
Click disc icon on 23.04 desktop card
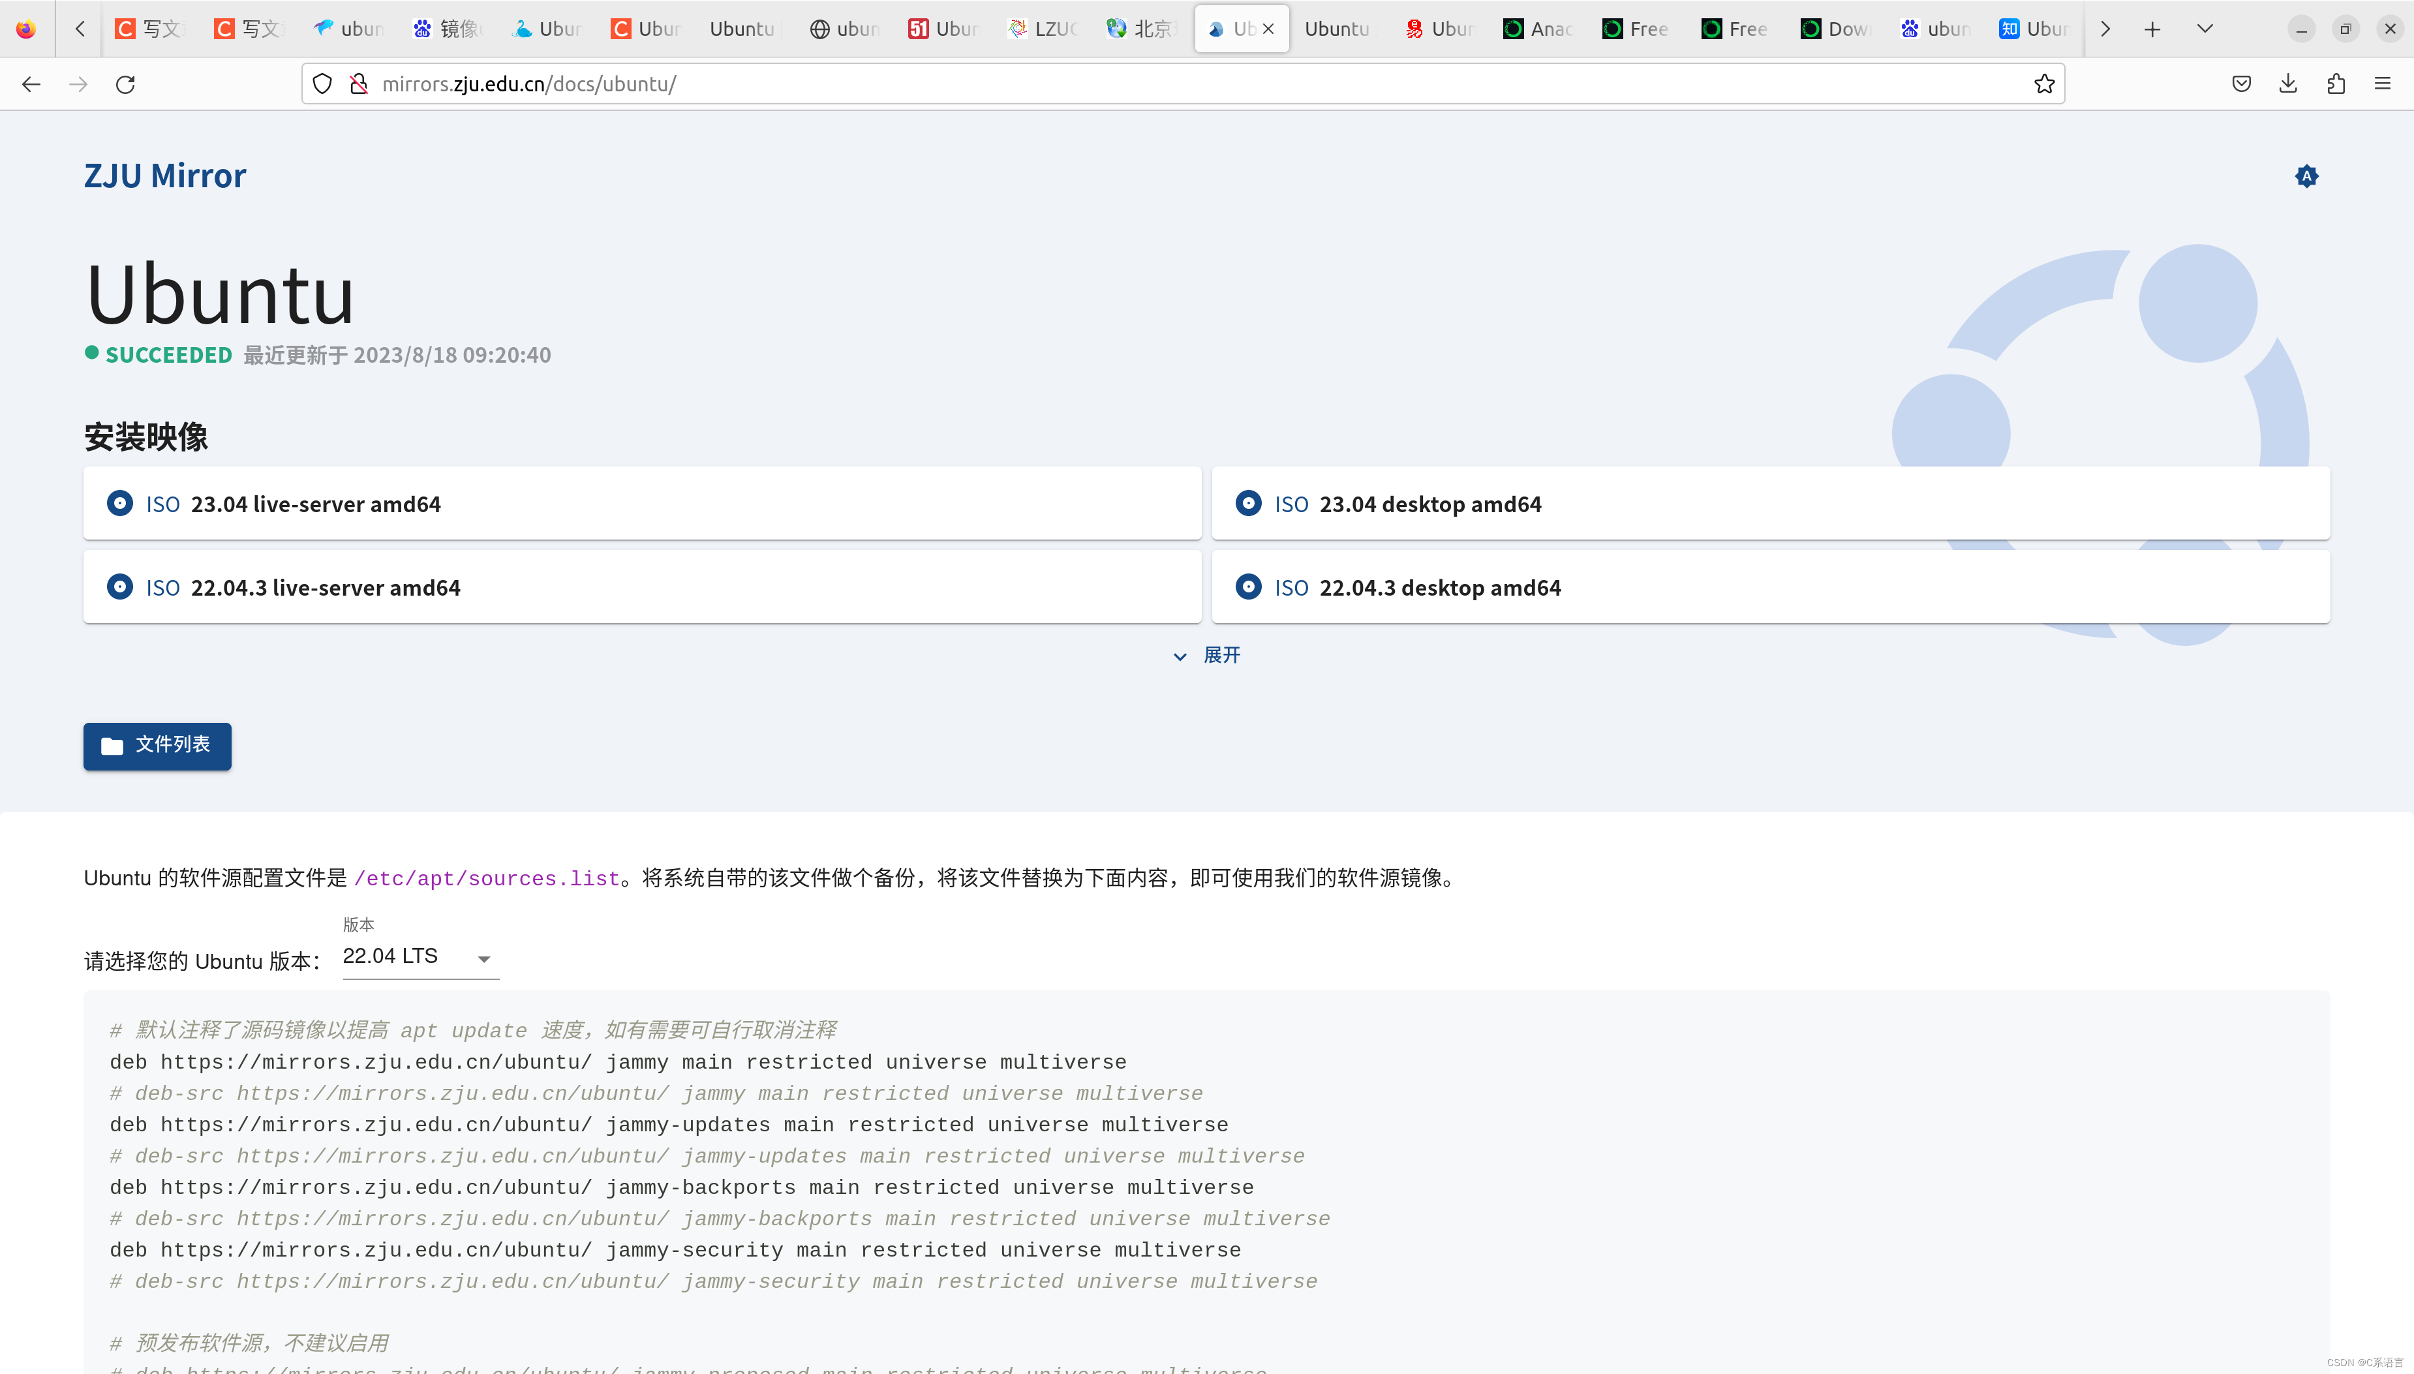[1249, 503]
